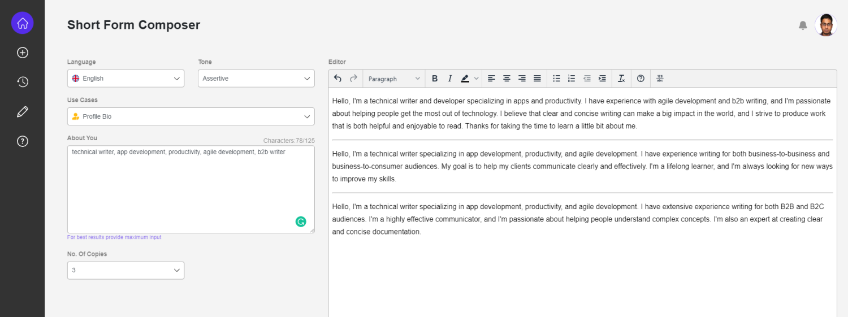
Task: Open the No. Of Copies dropdown
Action: [126, 270]
